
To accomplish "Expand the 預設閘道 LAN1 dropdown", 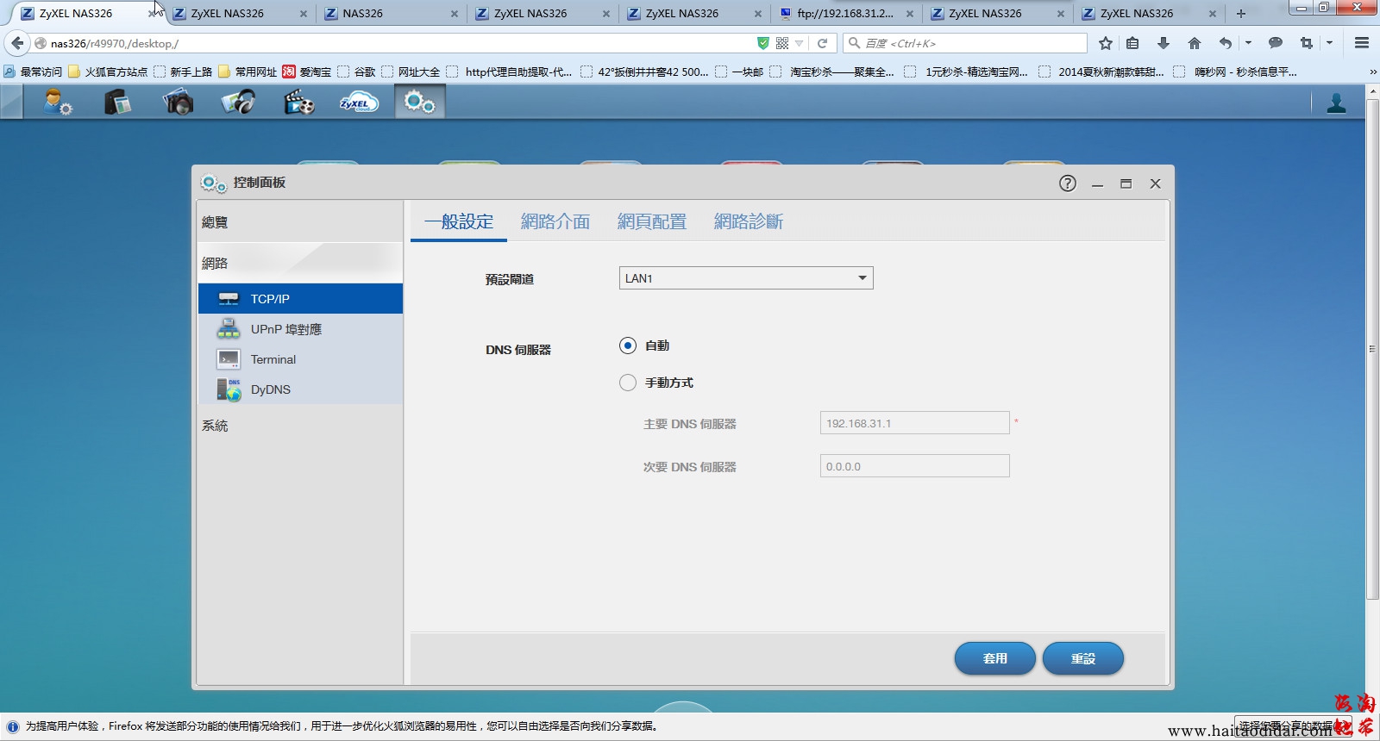I will point(745,278).
